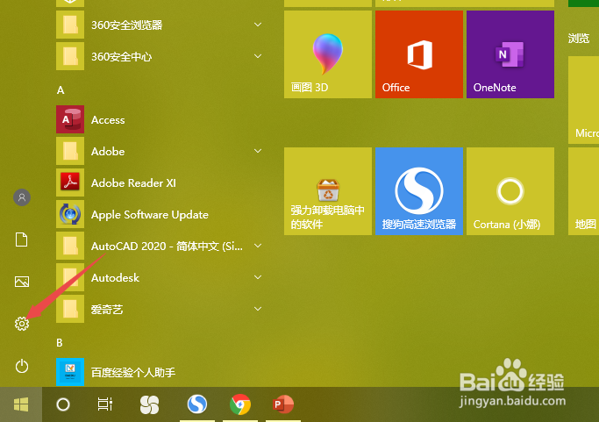Expand the 360安全中心 folder chevron
Viewport: 599px width, 422px height.
pyautogui.click(x=258, y=56)
